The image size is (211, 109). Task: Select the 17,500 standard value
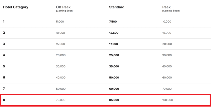point(113,44)
